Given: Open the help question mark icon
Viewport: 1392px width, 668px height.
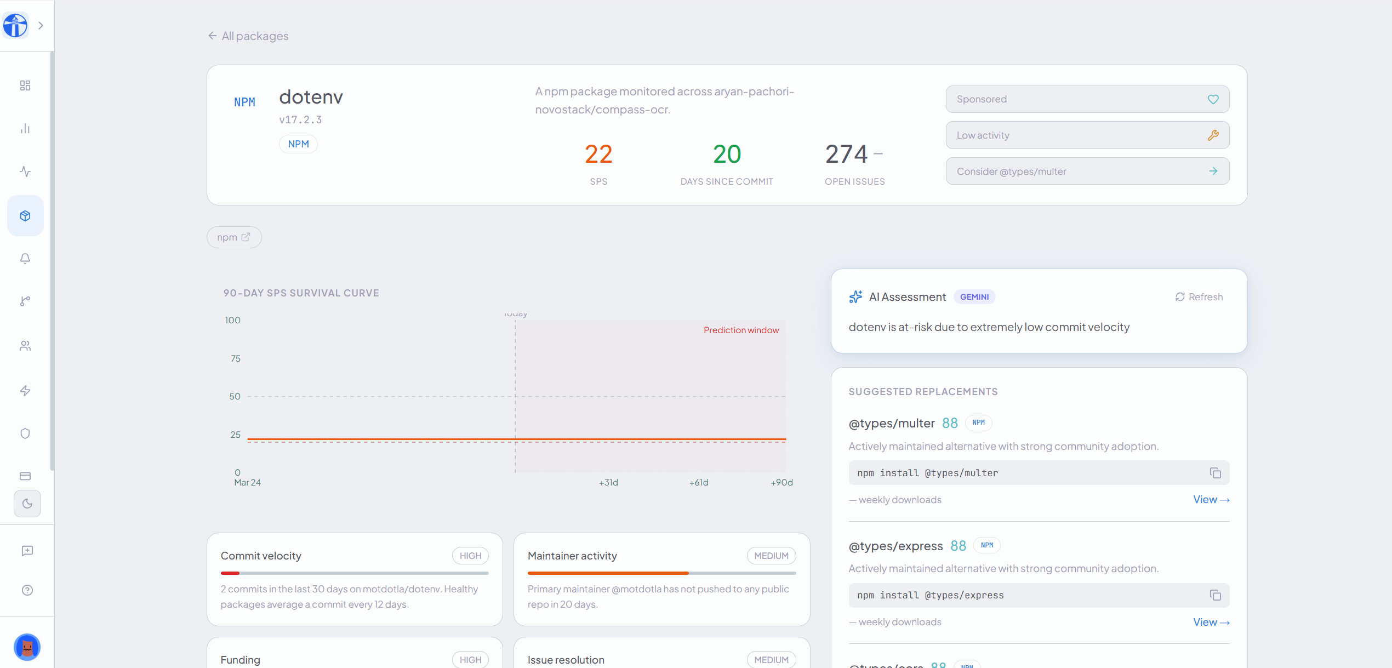Looking at the screenshot, I should (x=27, y=590).
